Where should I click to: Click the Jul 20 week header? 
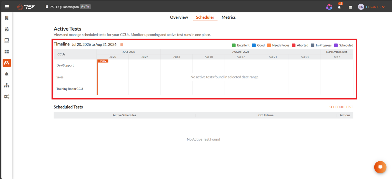(113, 57)
